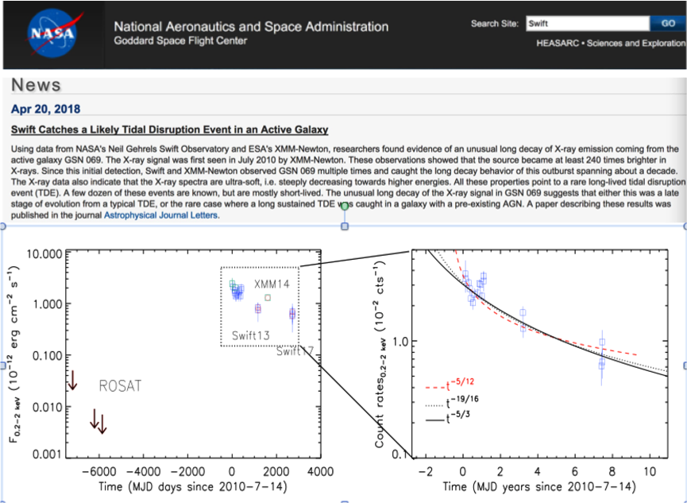Grab the green rotation handle above the image
687x503 pixels.
click(345, 206)
